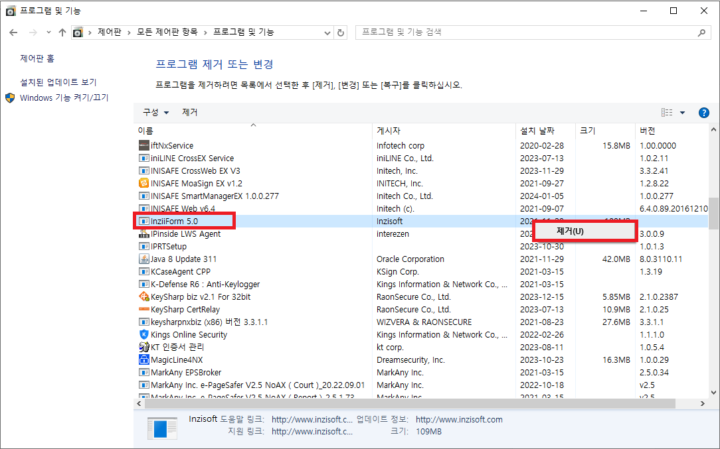Click the MagicLine4NX icon

(143, 360)
